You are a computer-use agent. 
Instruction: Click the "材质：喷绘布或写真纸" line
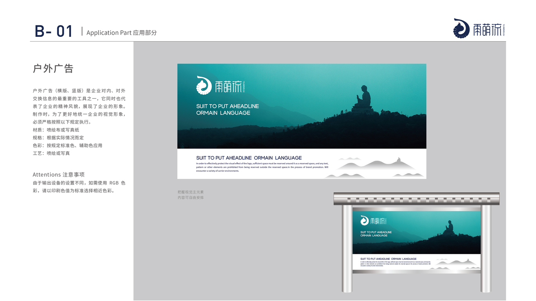(56, 130)
